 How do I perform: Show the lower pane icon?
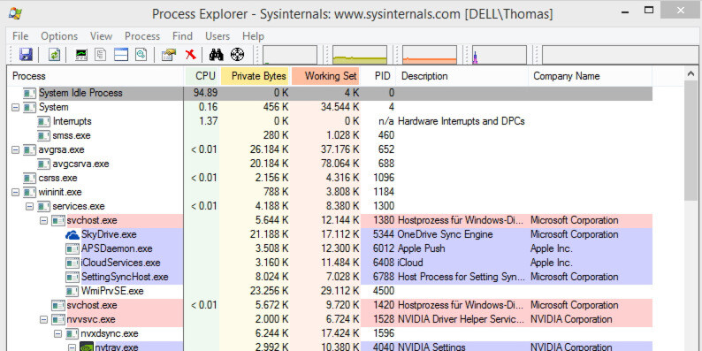121,55
